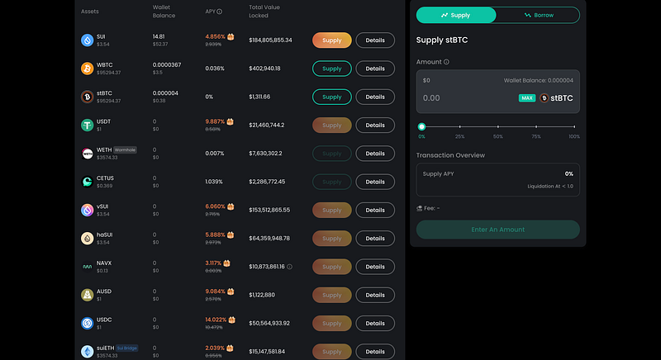Open Details for AUSD
661x360 pixels.
(375, 295)
